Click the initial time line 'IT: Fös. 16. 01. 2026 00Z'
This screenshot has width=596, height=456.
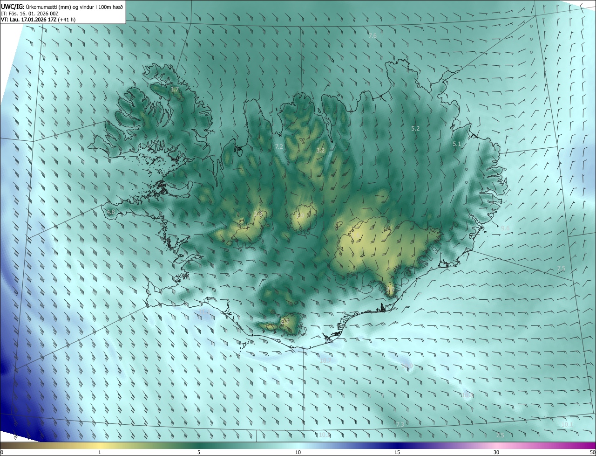click(x=30, y=13)
